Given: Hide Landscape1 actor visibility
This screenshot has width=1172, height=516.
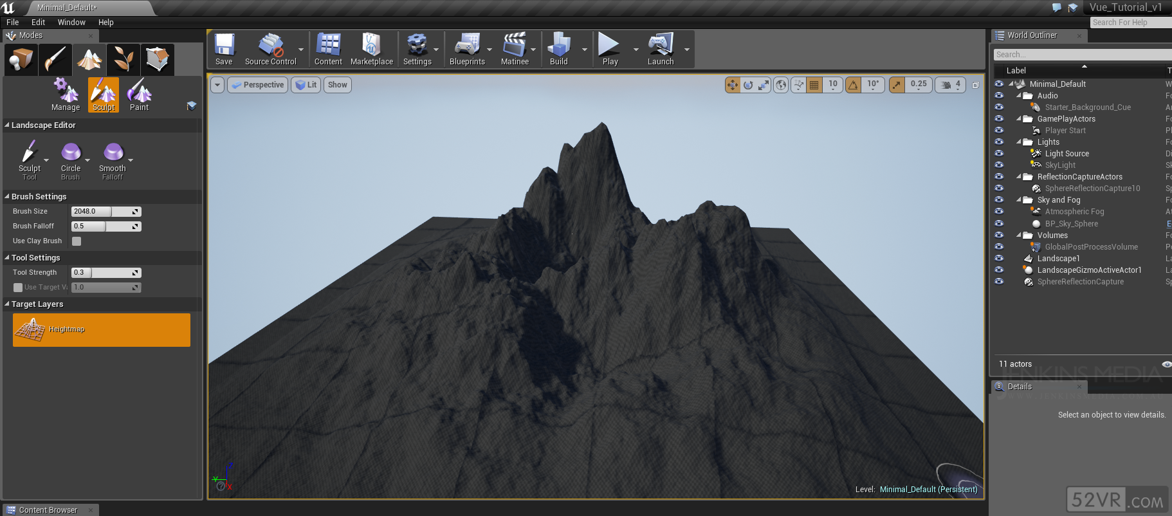Looking at the screenshot, I should pos(999,258).
